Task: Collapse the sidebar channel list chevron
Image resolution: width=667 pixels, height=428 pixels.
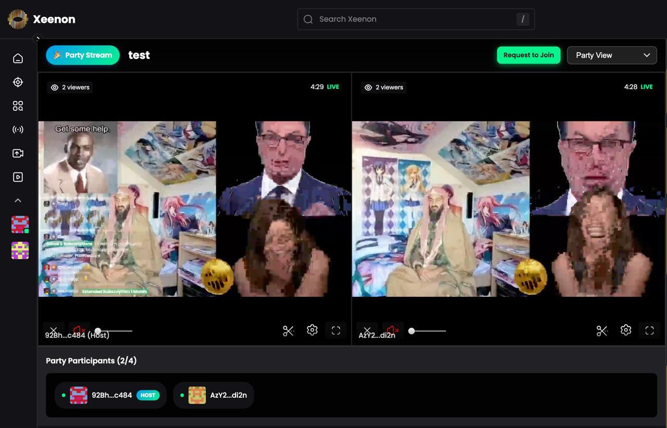Action: point(18,200)
